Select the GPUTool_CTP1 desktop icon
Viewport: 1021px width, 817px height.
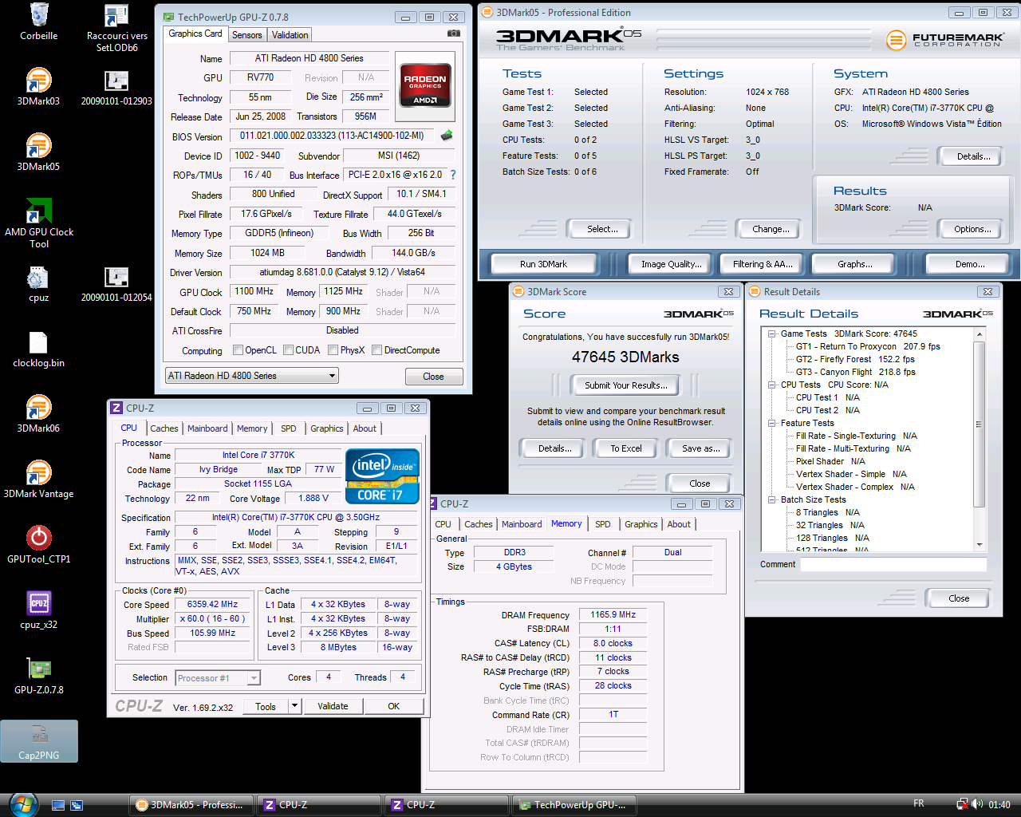coord(38,545)
